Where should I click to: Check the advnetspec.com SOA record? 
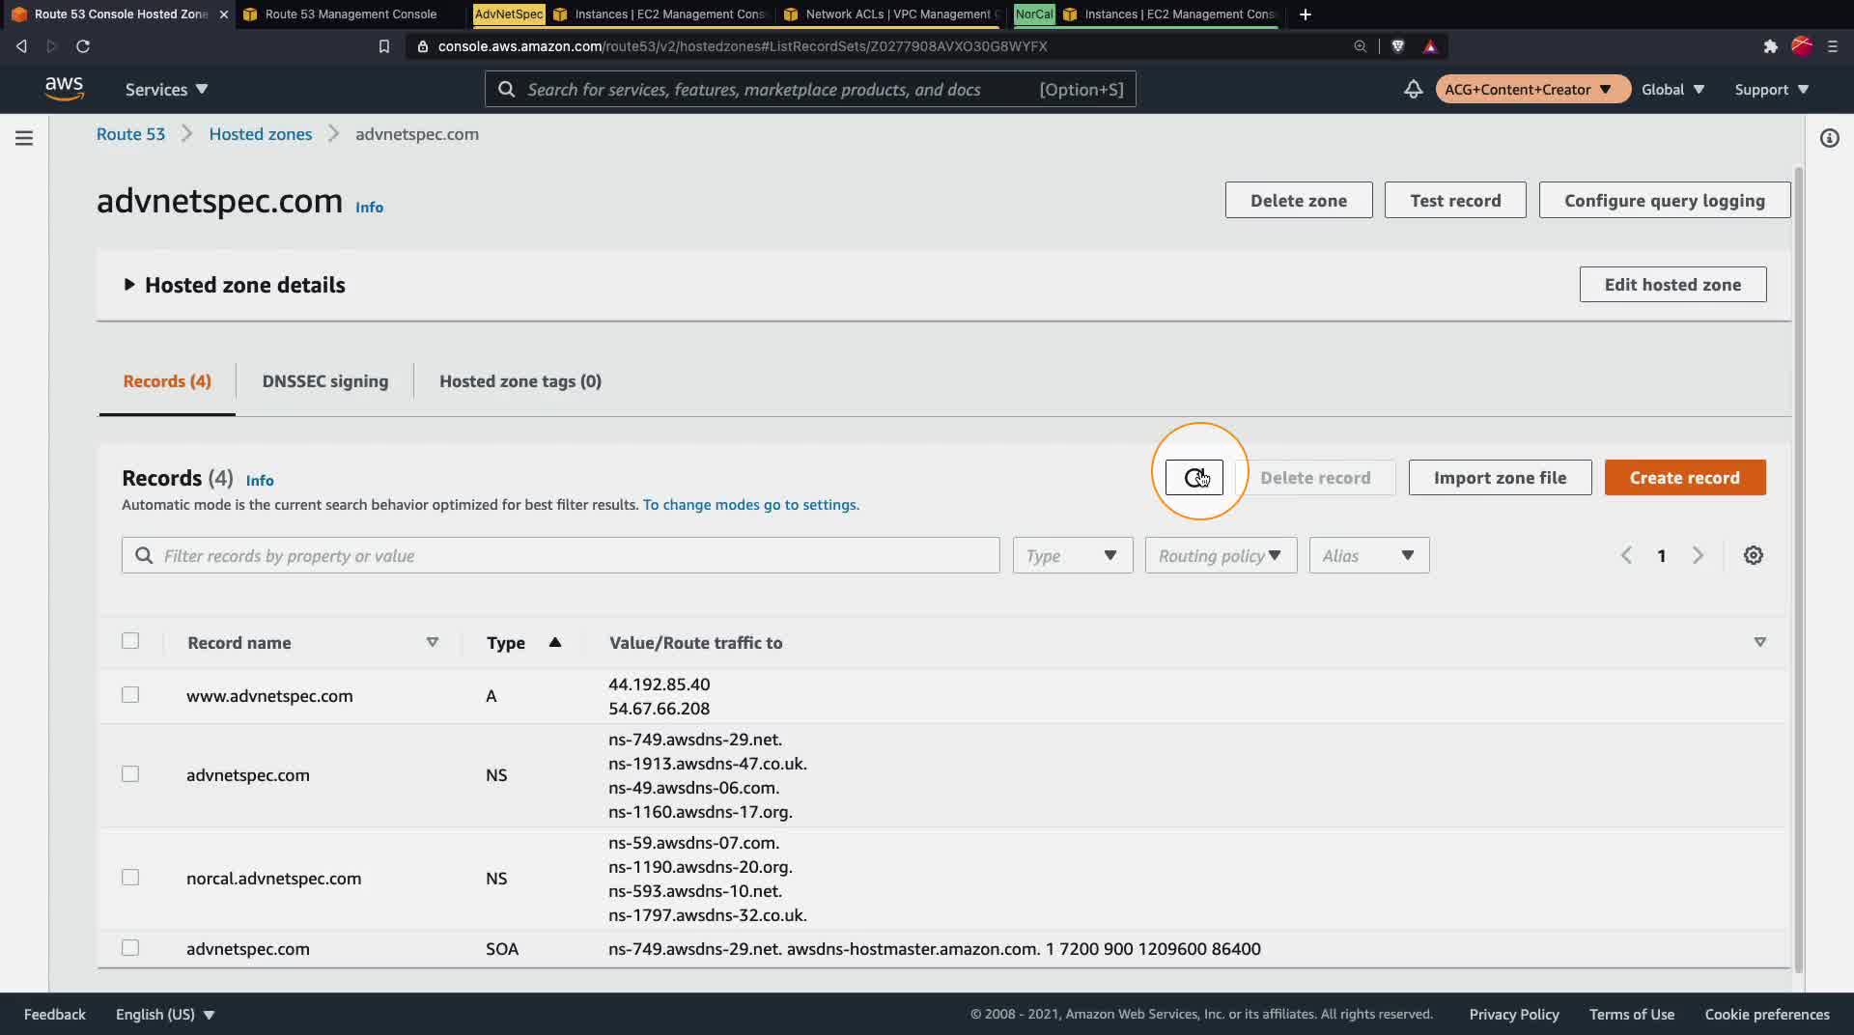point(130,948)
